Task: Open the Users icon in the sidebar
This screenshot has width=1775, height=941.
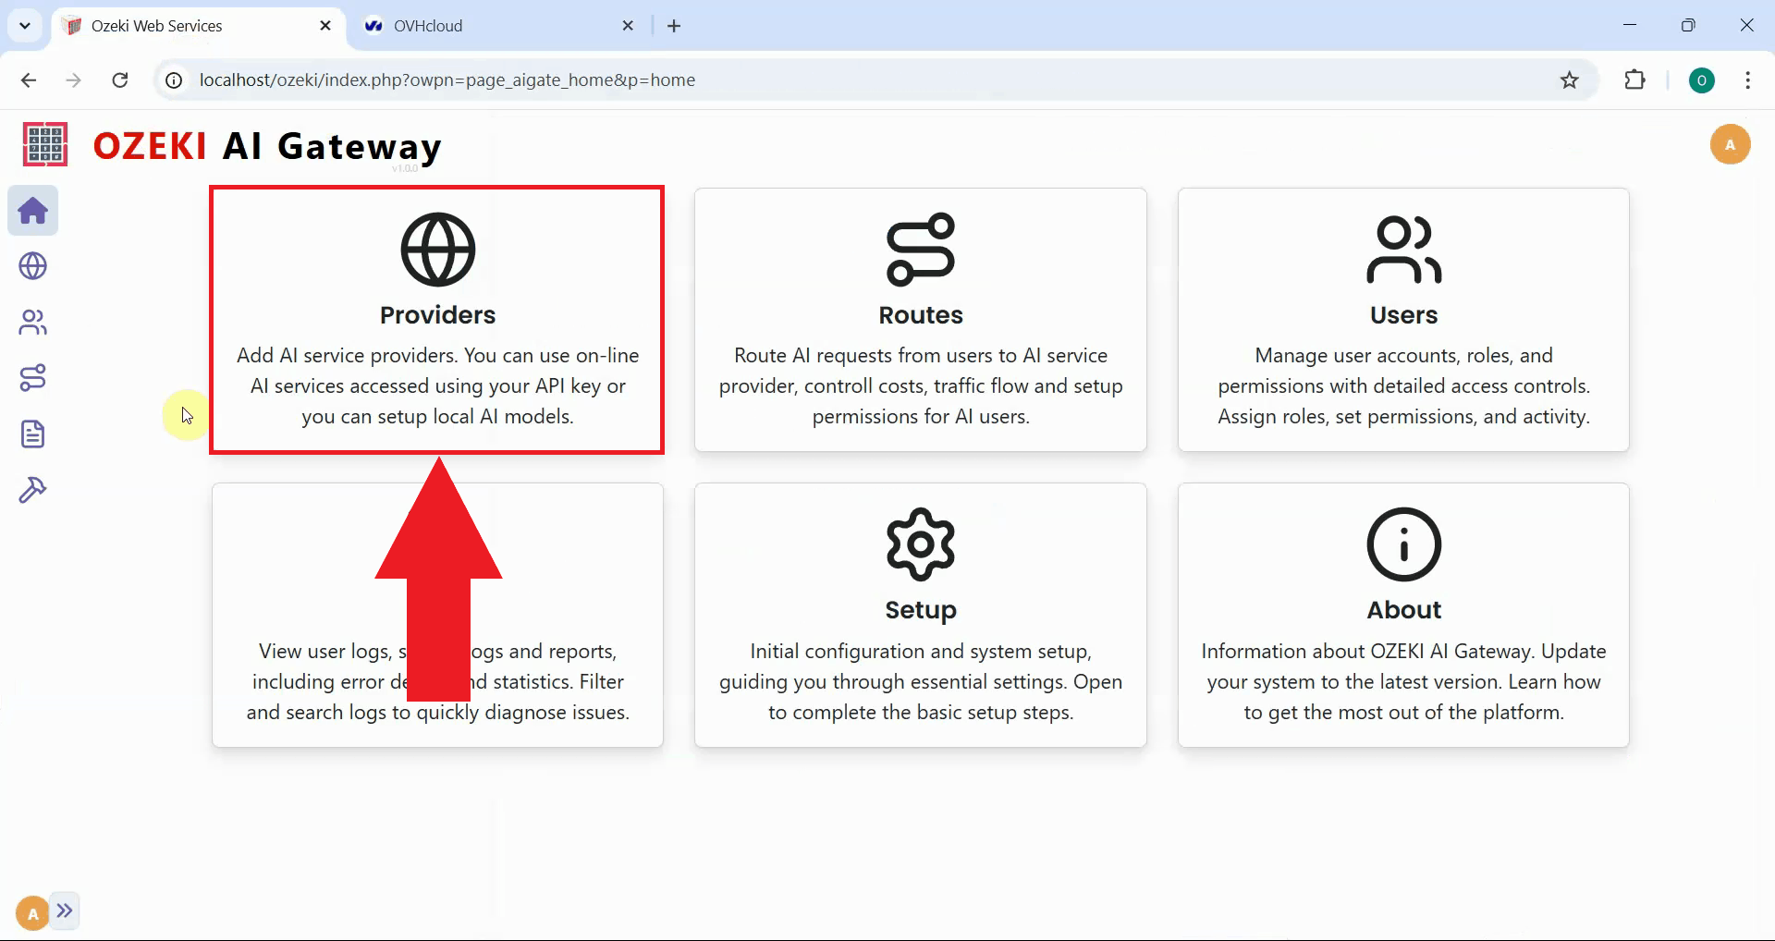Action: pyautogui.click(x=32, y=322)
